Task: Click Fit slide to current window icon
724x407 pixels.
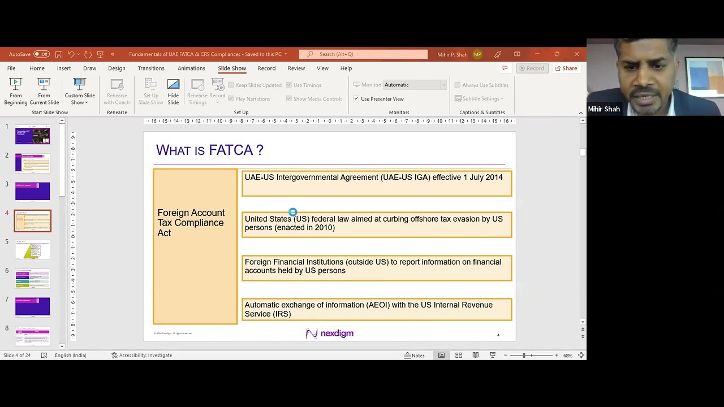Action: [x=581, y=355]
